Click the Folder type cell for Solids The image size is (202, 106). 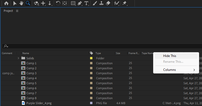coord(100,58)
